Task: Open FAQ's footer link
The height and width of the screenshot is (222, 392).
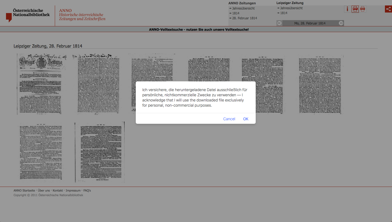Action: (87, 190)
